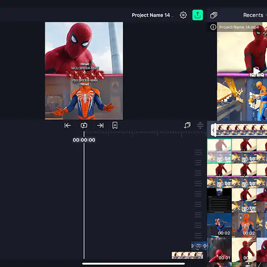
Task: Rename via Project Name 14 title
Action: pos(151,15)
